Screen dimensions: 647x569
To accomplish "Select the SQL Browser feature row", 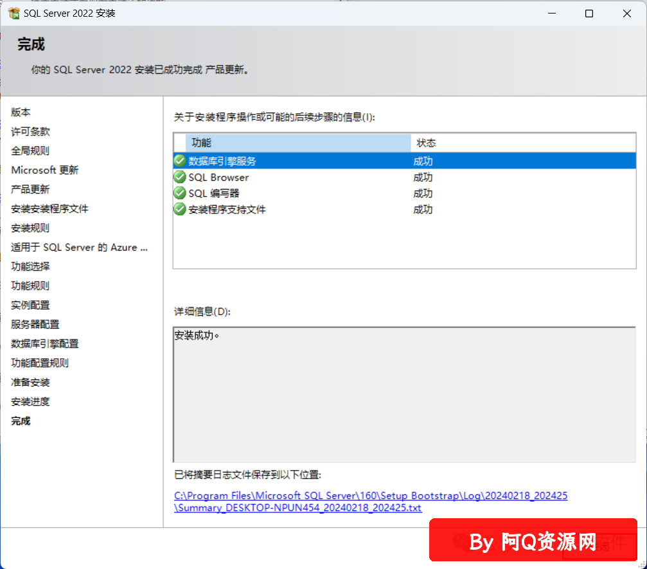I will pyautogui.click(x=404, y=177).
